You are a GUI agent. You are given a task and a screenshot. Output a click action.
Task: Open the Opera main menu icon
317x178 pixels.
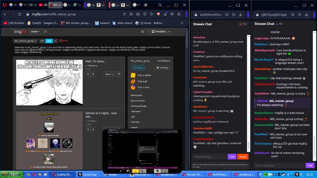click(4, 5)
